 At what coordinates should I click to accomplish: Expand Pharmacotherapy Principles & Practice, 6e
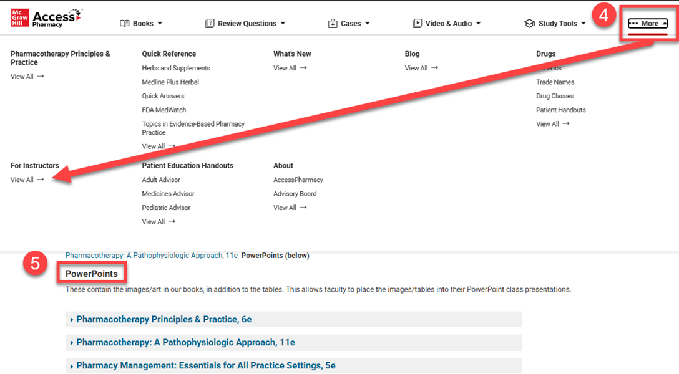point(164,319)
